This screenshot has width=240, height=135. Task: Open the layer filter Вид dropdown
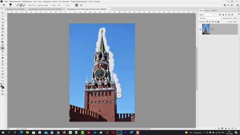tap(207, 15)
